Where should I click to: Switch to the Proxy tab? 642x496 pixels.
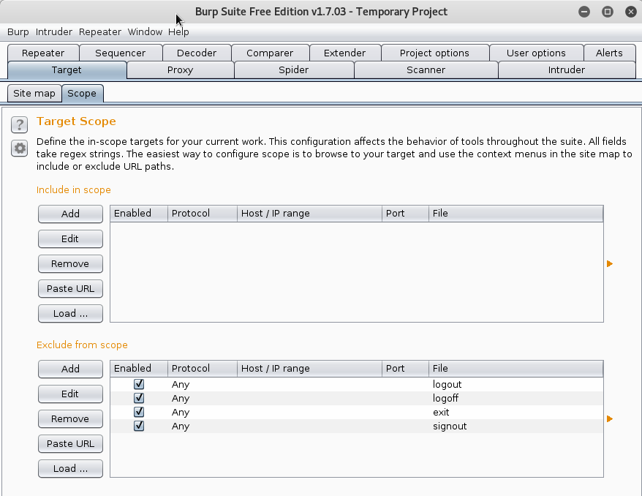coord(180,70)
